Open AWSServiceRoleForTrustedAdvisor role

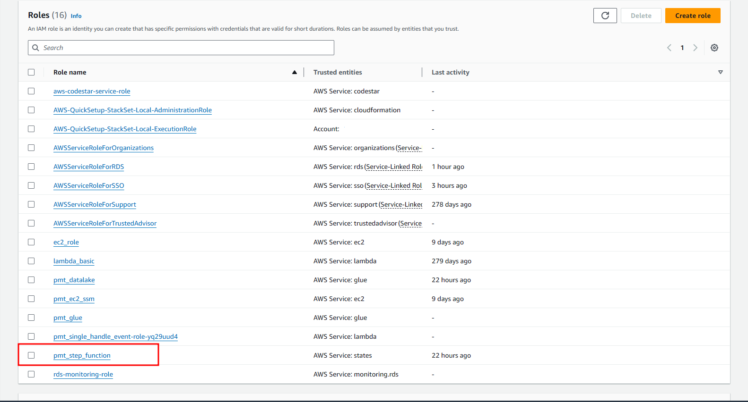[x=105, y=223]
